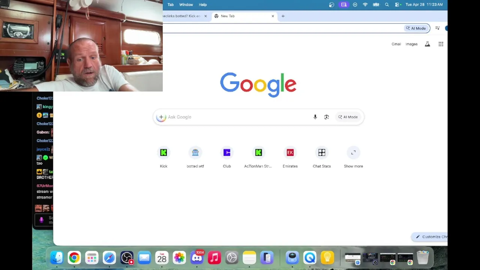The width and height of the screenshot is (480, 270).
Task: Open Notes from the Dock
Action: click(249, 258)
